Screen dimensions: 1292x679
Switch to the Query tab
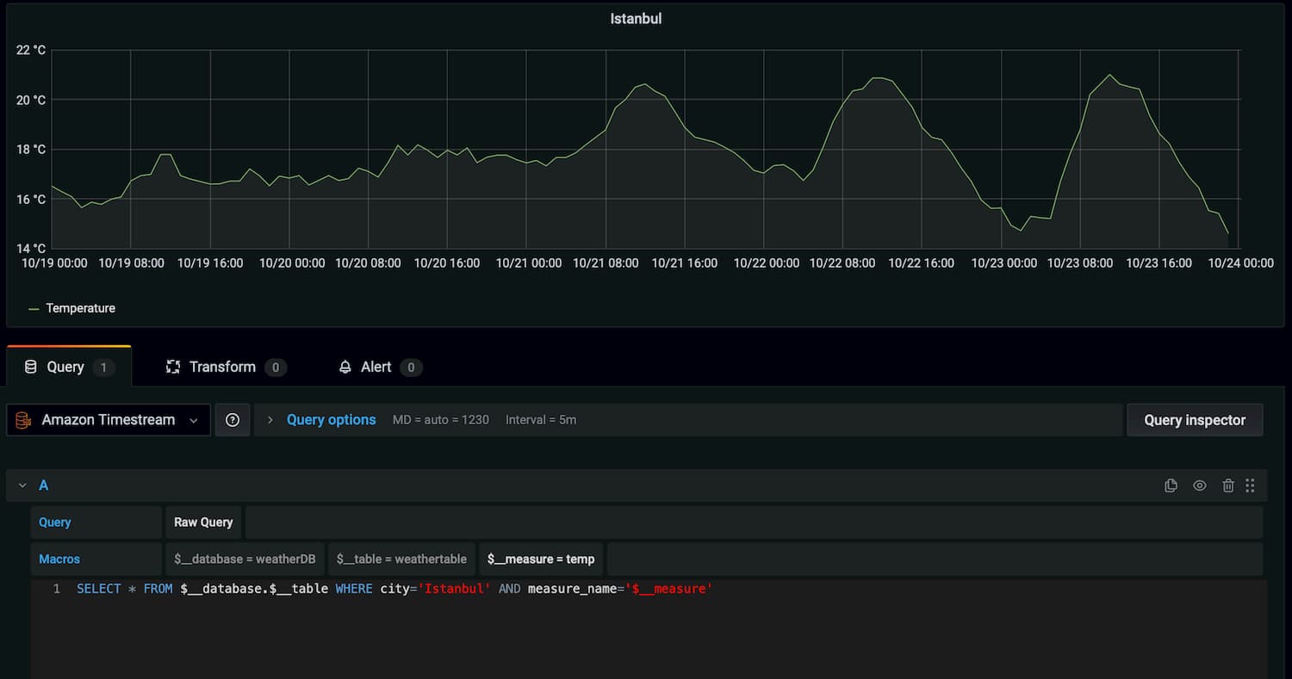69,367
